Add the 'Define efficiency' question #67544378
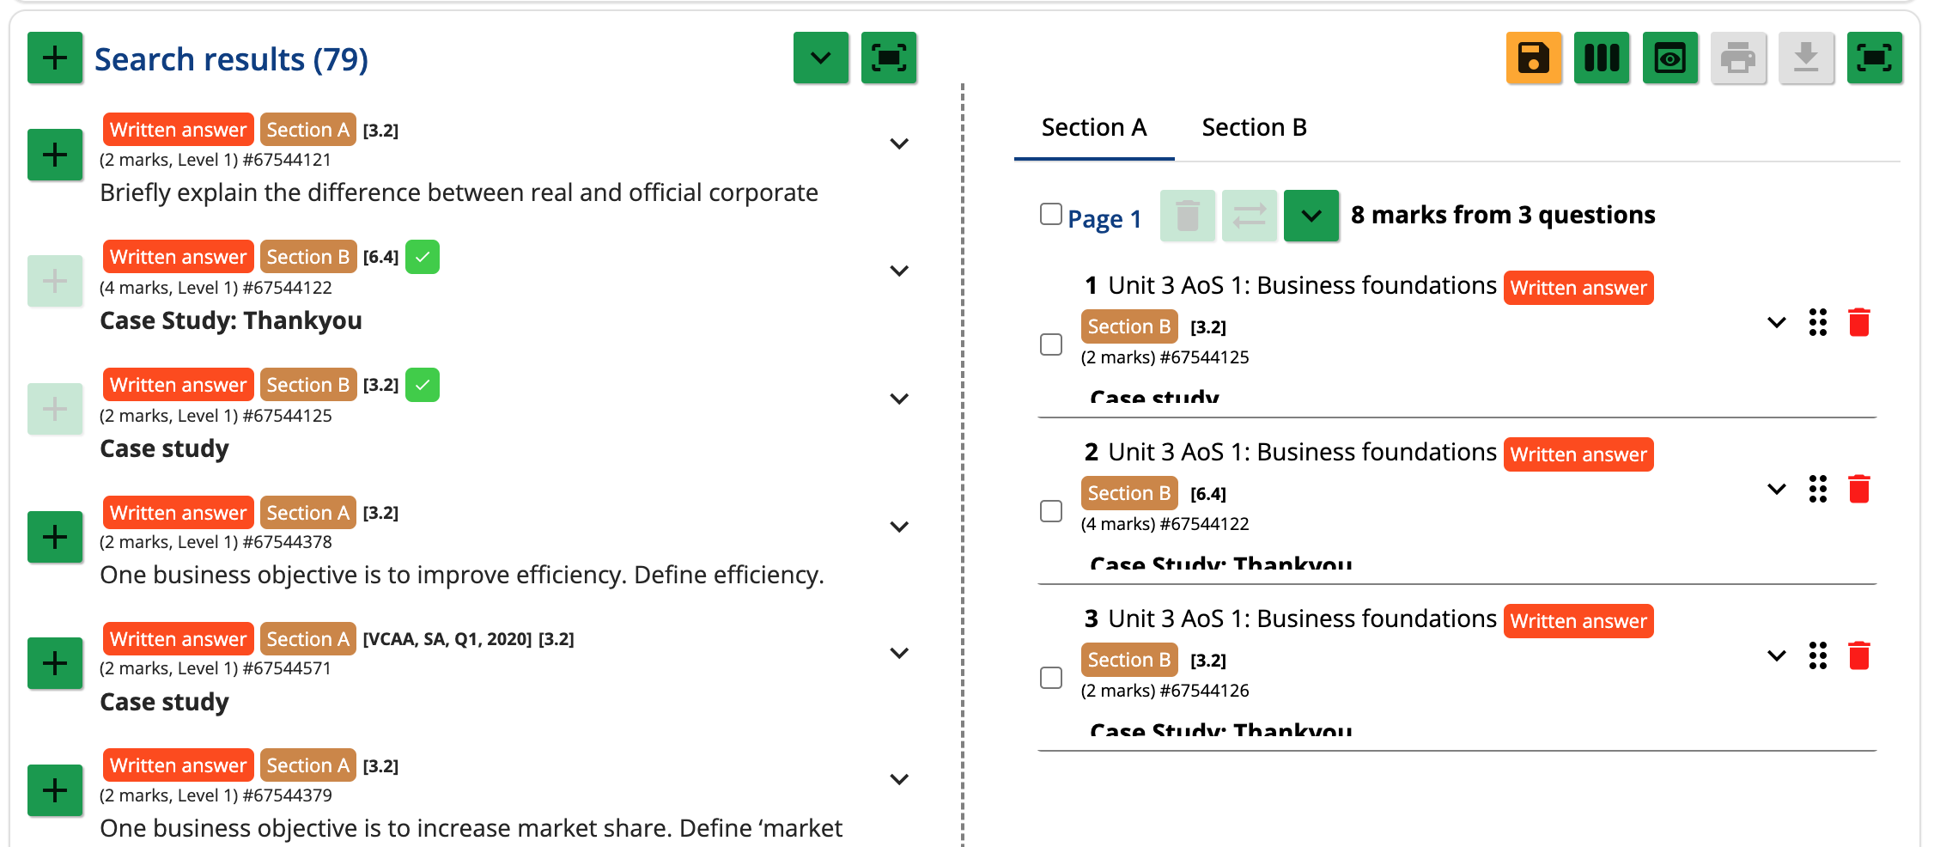The height and width of the screenshot is (847, 1934). [55, 537]
